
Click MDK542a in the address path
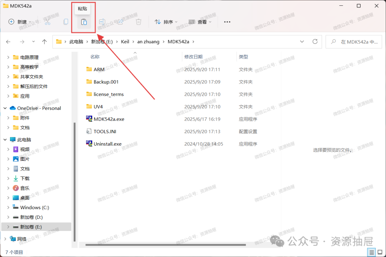[178, 42]
